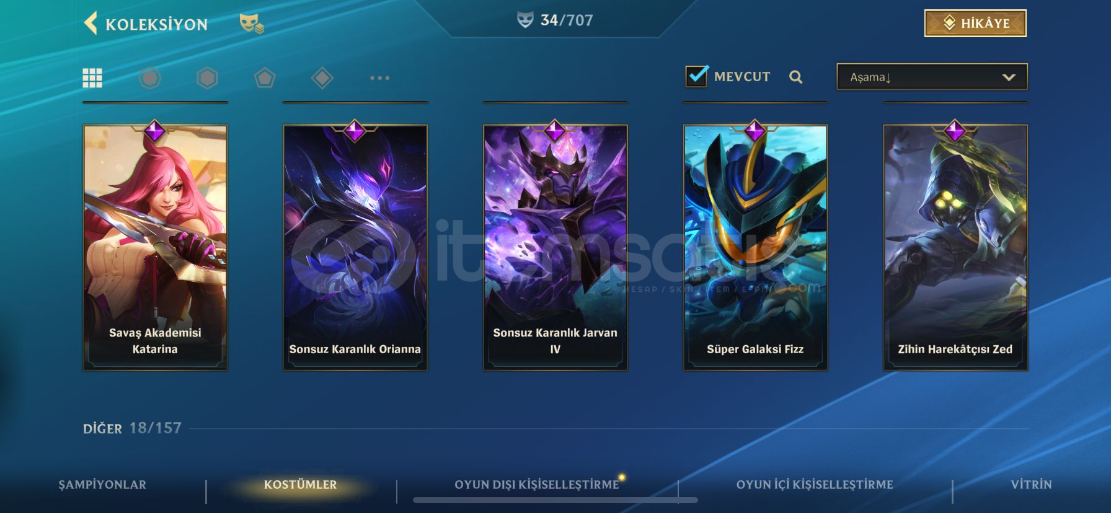
Task: Switch to the Şampiyonlar tab
Action: tap(102, 484)
